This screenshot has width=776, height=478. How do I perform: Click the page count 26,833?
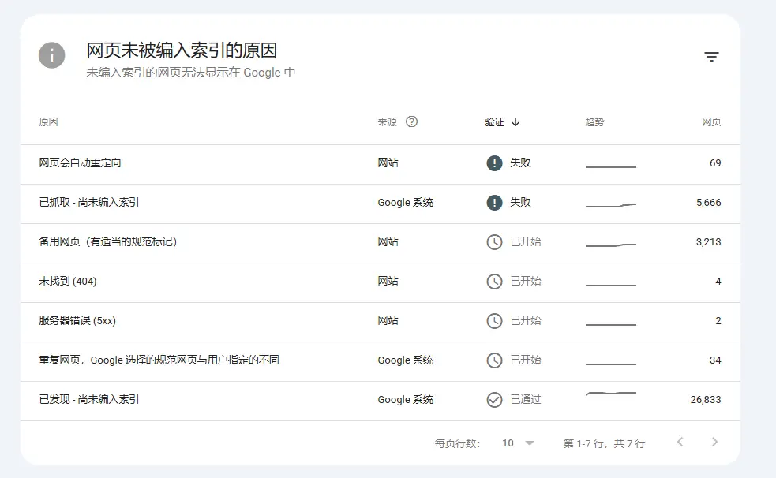coord(705,399)
